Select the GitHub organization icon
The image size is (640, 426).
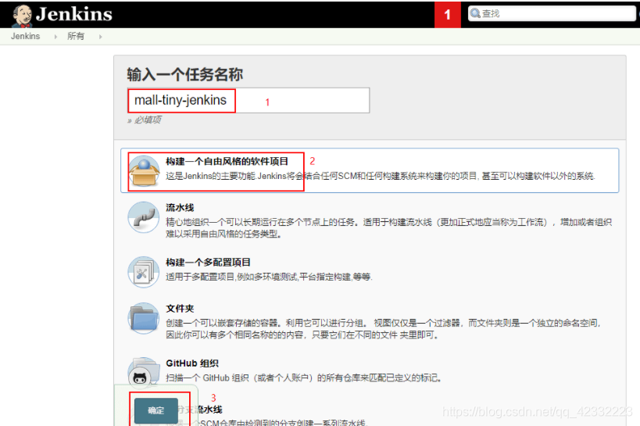pos(143,372)
